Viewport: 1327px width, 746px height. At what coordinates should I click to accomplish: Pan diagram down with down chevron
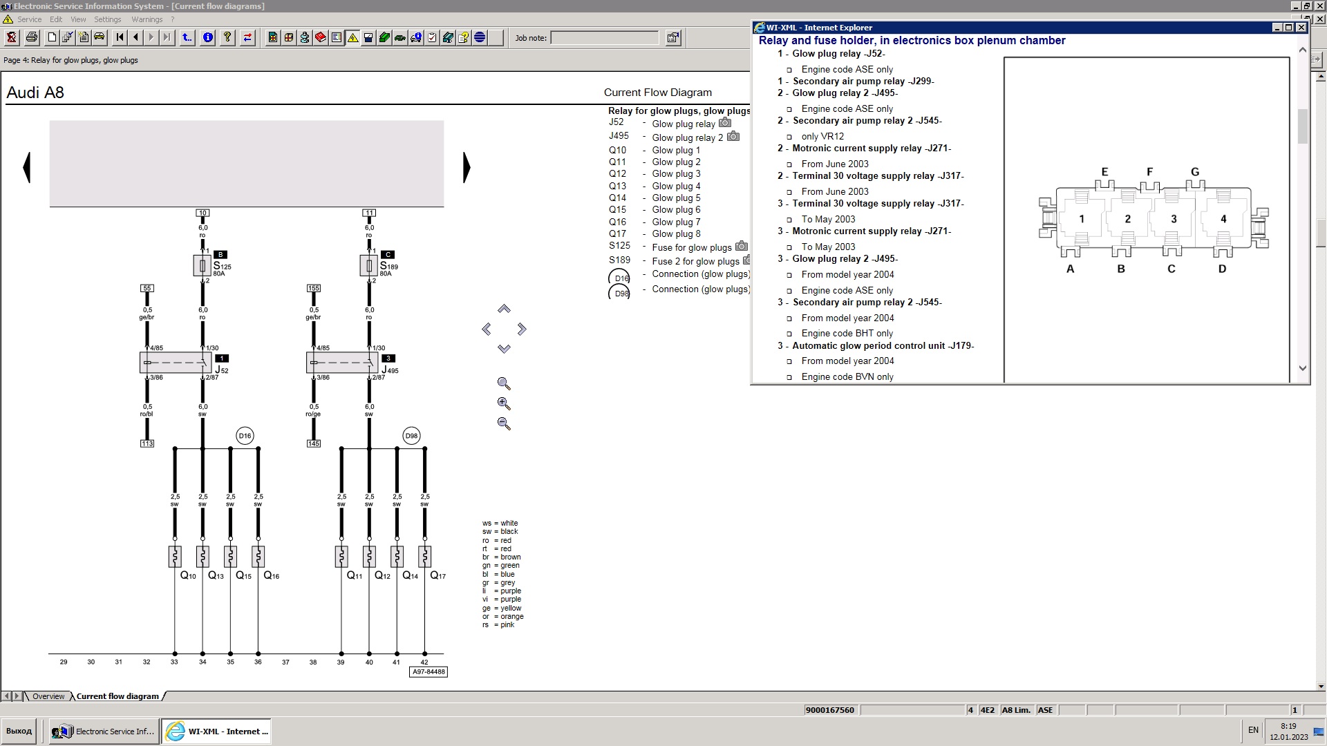(x=504, y=349)
